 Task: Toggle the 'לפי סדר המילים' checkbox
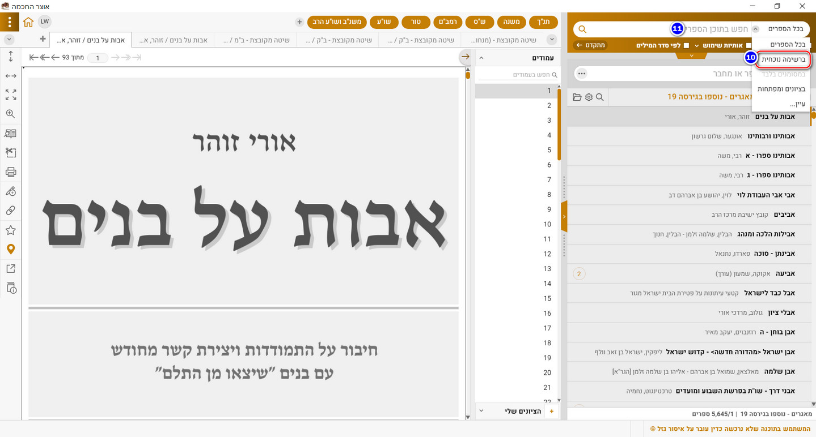686,45
